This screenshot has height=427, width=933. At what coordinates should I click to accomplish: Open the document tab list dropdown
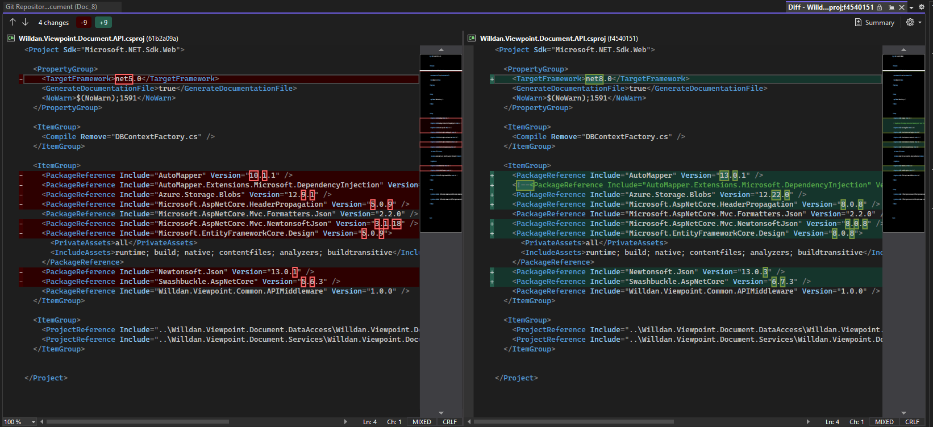click(x=911, y=7)
